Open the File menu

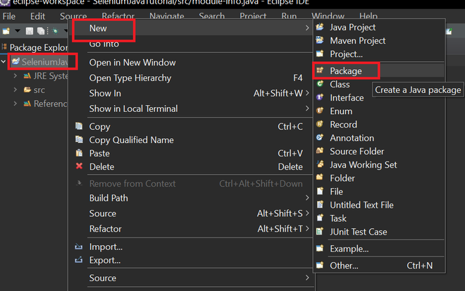9,16
